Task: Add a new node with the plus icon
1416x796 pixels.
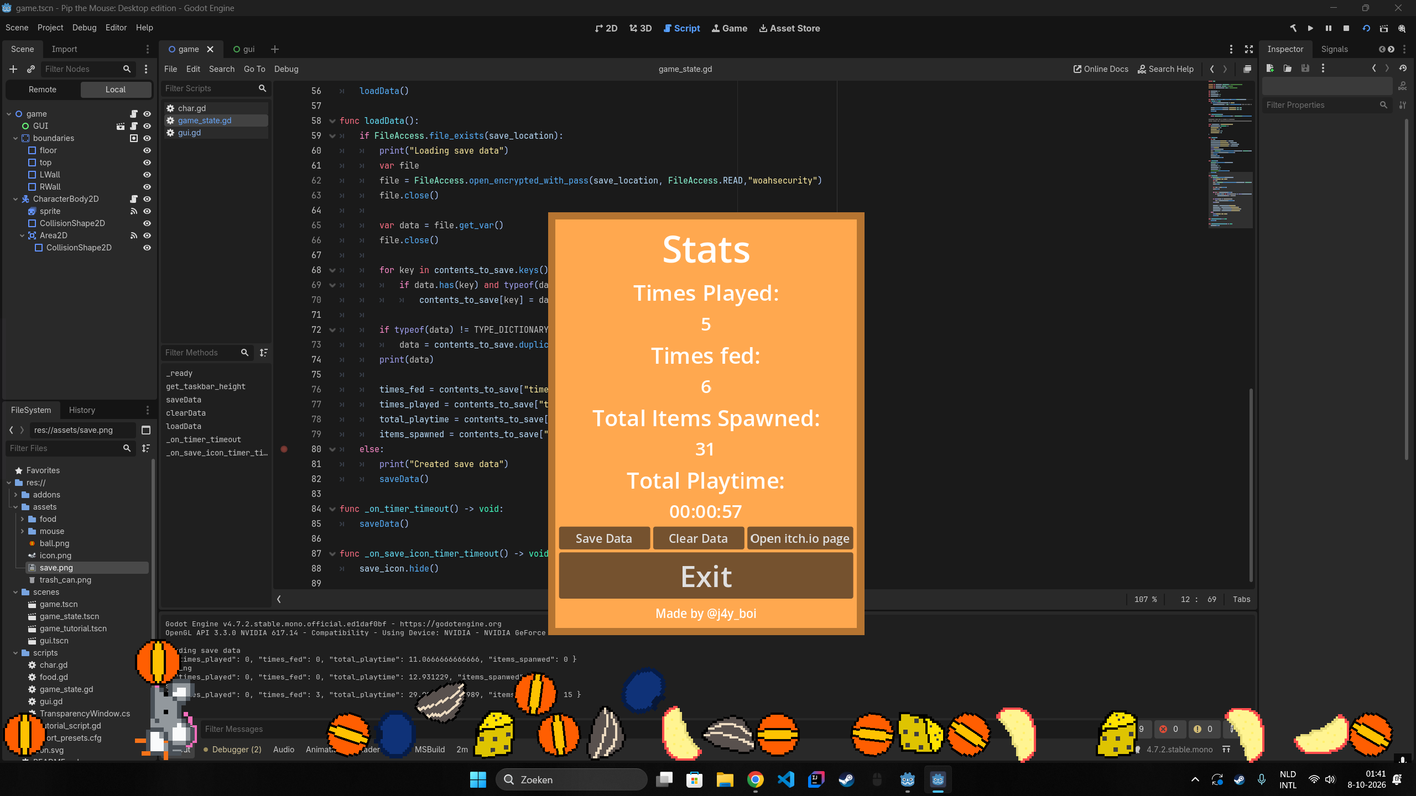Action: point(13,69)
